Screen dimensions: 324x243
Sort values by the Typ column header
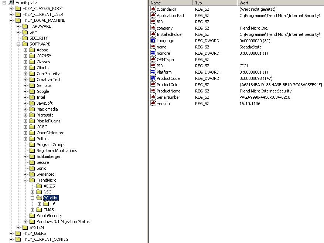click(215, 3)
